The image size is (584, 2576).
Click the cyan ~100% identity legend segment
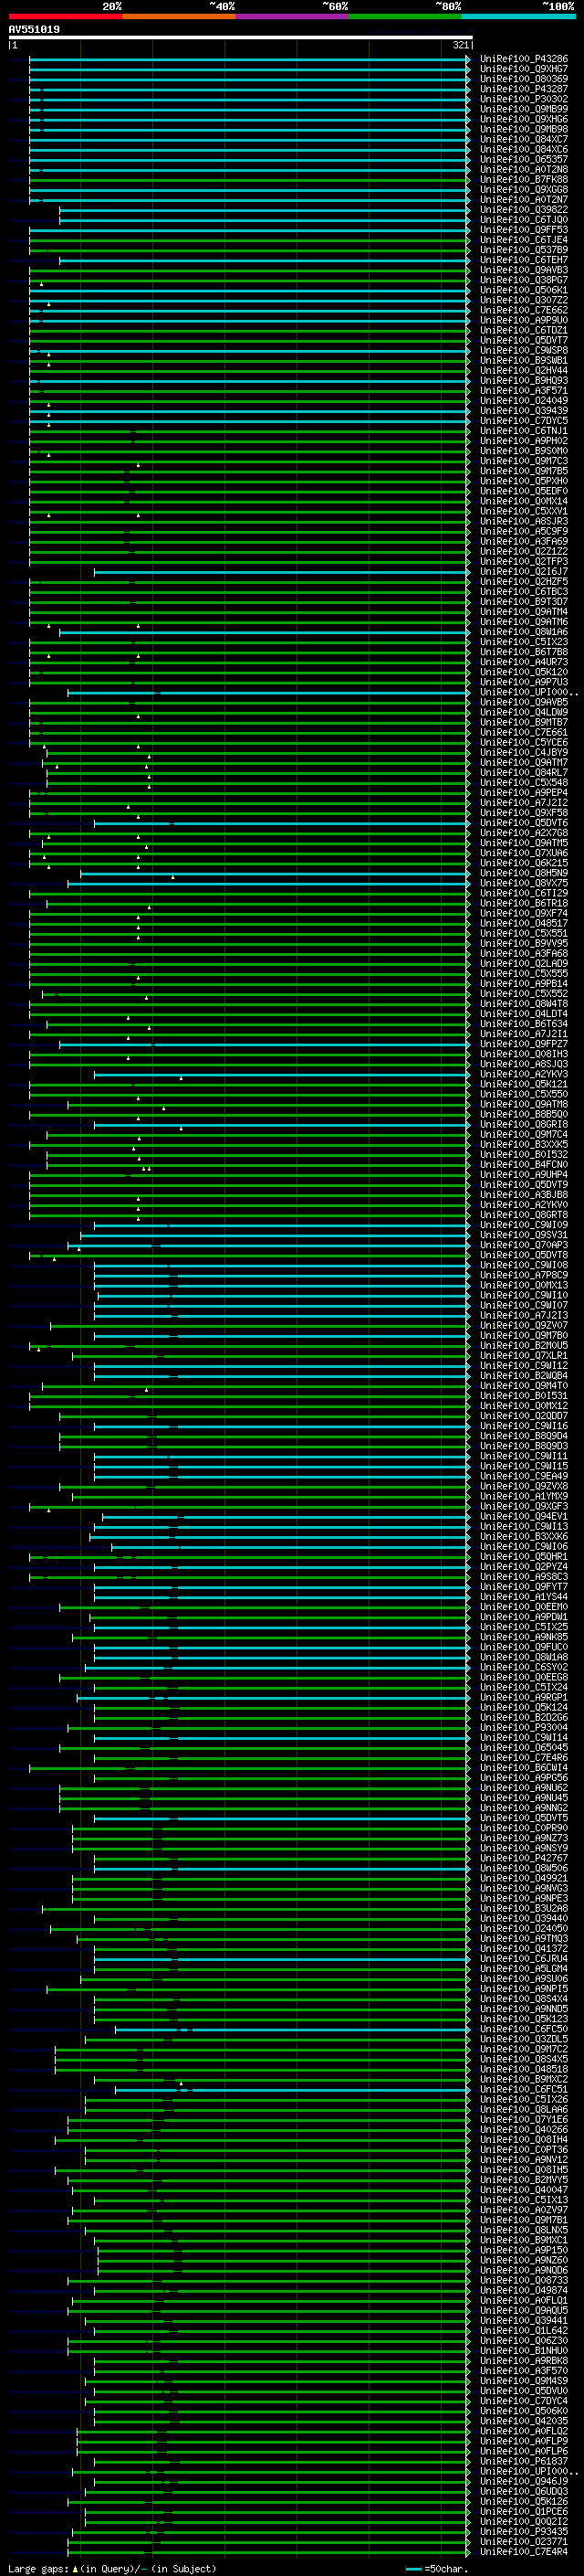[x=519, y=16]
